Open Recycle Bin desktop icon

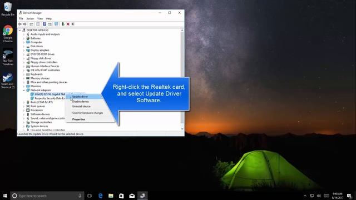[8, 9]
